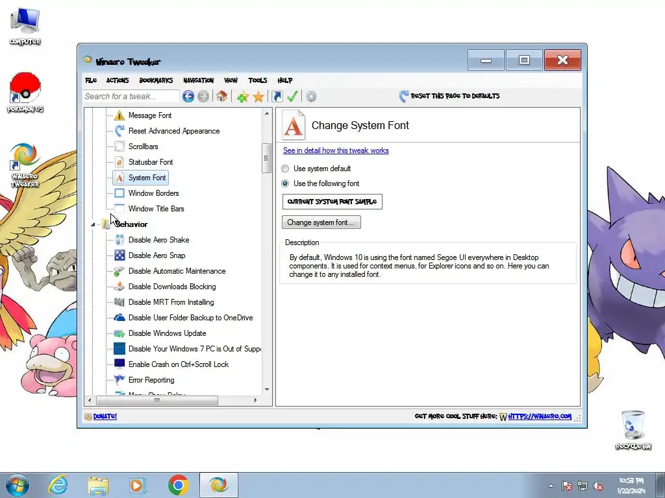This screenshot has height=498, width=665.
Task: Select "Window Title Bars" tree item
Action: (x=156, y=209)
